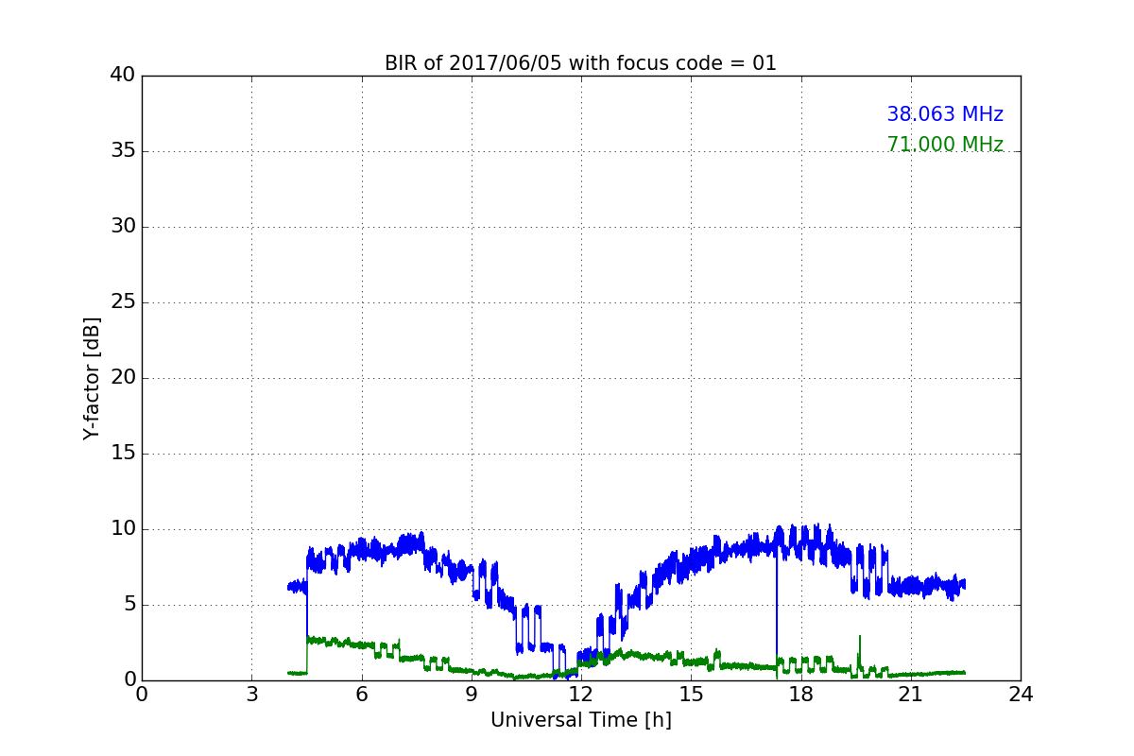Image resolution: width=1134 pixels, height=756 pixels.
Task: Click the y-axis tick label 10
Action: [x=123, y=529]
